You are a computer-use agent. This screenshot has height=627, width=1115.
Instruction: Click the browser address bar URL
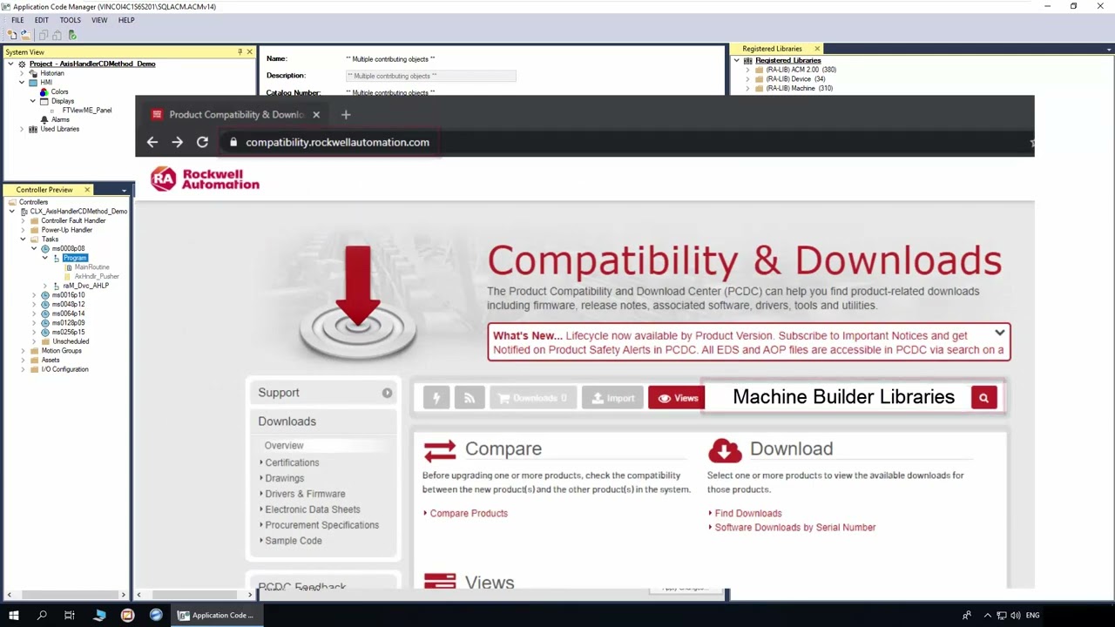337,142
